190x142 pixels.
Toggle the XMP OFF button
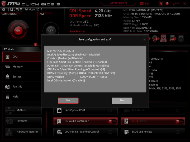[51, 31]
